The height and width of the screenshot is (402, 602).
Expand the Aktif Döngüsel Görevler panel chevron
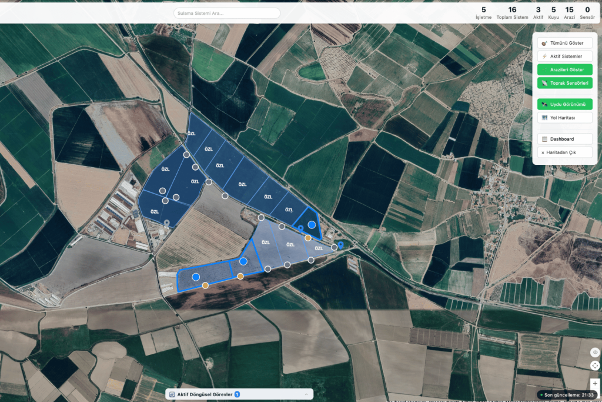click(306, 394)
